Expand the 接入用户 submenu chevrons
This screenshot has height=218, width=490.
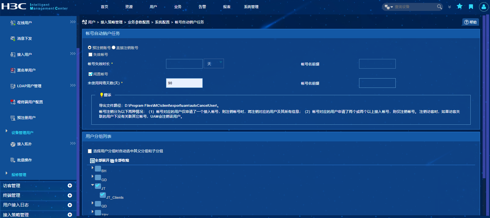73,54
